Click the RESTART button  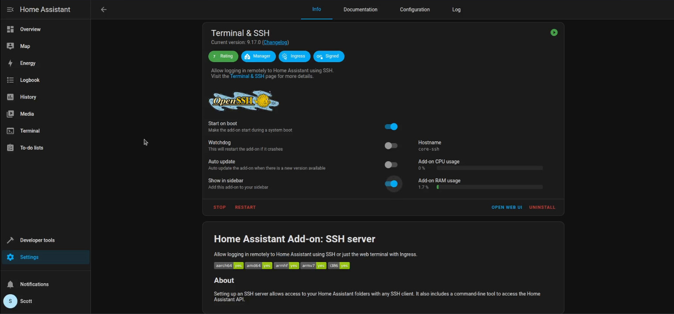pos(245,207)
